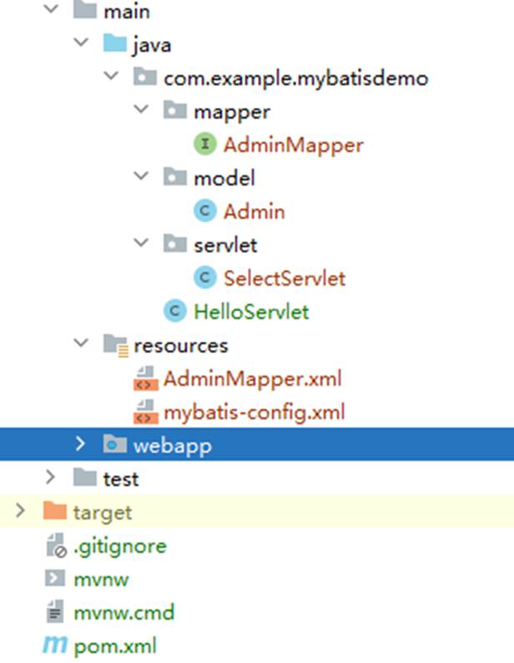Collapse the java source folder chevron

[x=81, y=43]
